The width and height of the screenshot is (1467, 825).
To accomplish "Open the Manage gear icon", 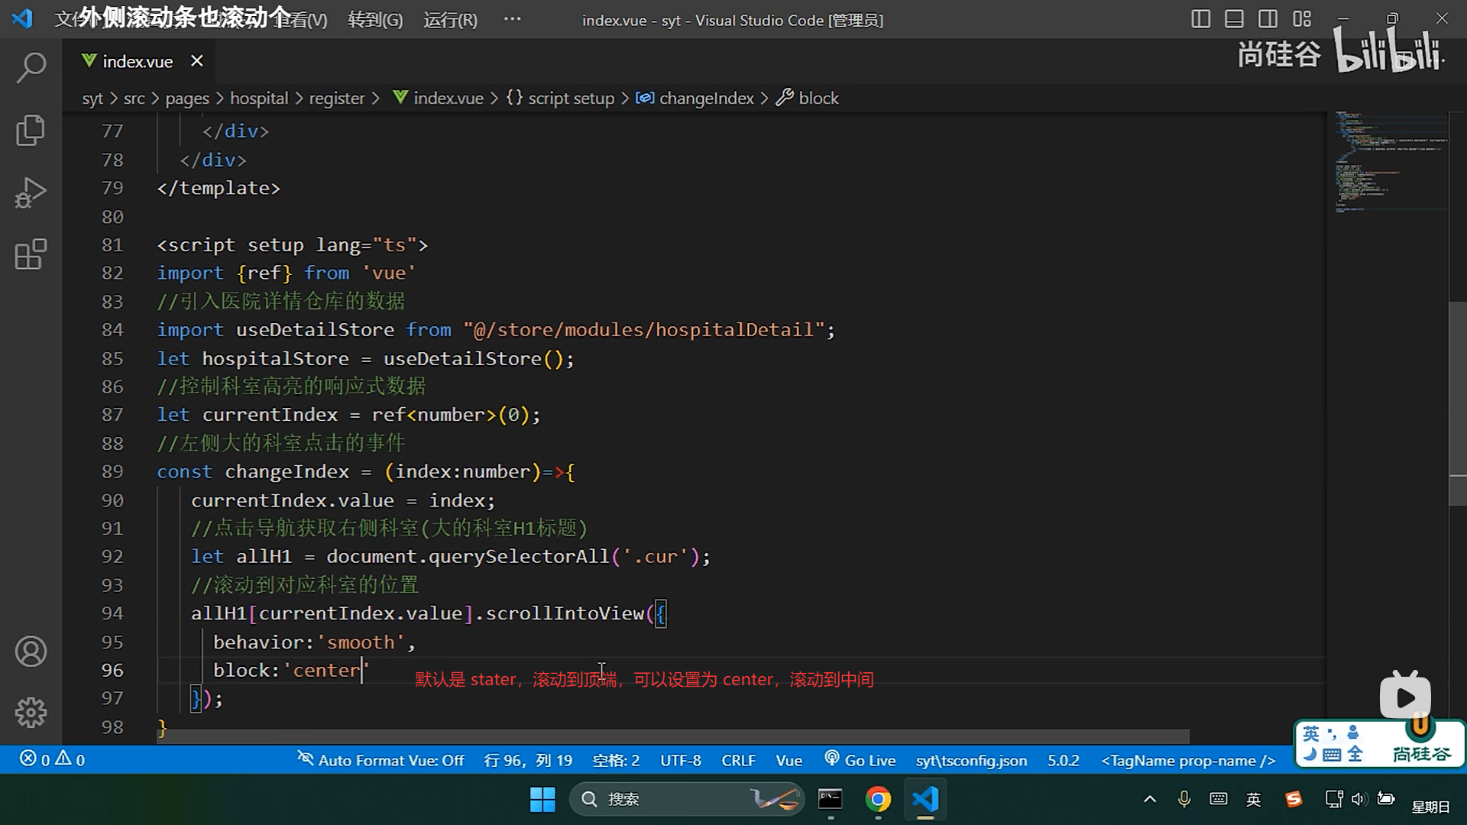I will 31,712.
